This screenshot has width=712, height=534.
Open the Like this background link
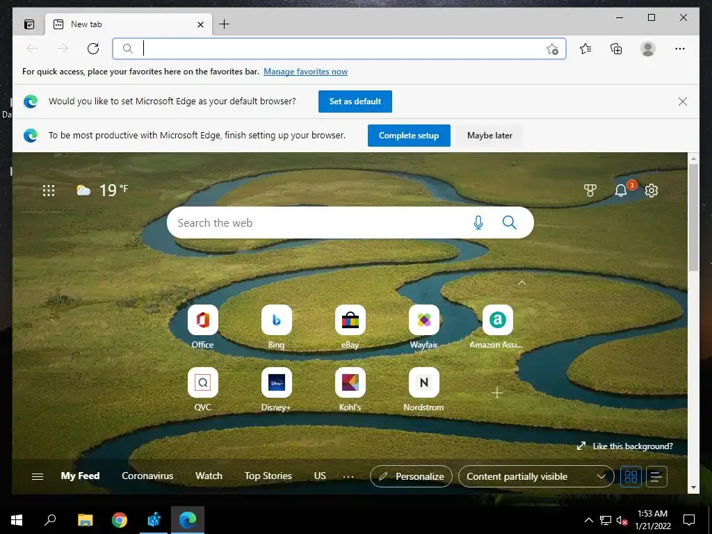point(625,446)
